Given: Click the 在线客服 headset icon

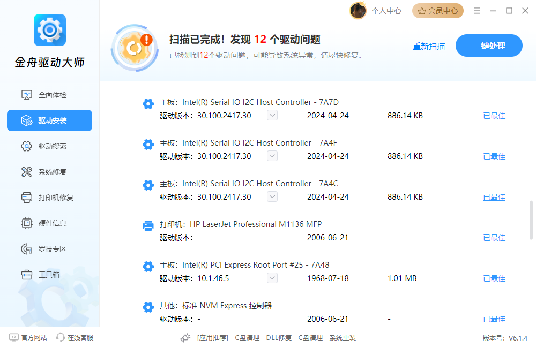Looking at the screenshot, I should pos(61,337).
